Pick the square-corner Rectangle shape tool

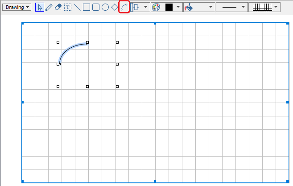[x=87, y=7]
